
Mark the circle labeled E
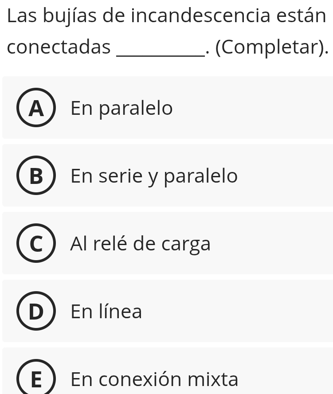tap(36, 379)
